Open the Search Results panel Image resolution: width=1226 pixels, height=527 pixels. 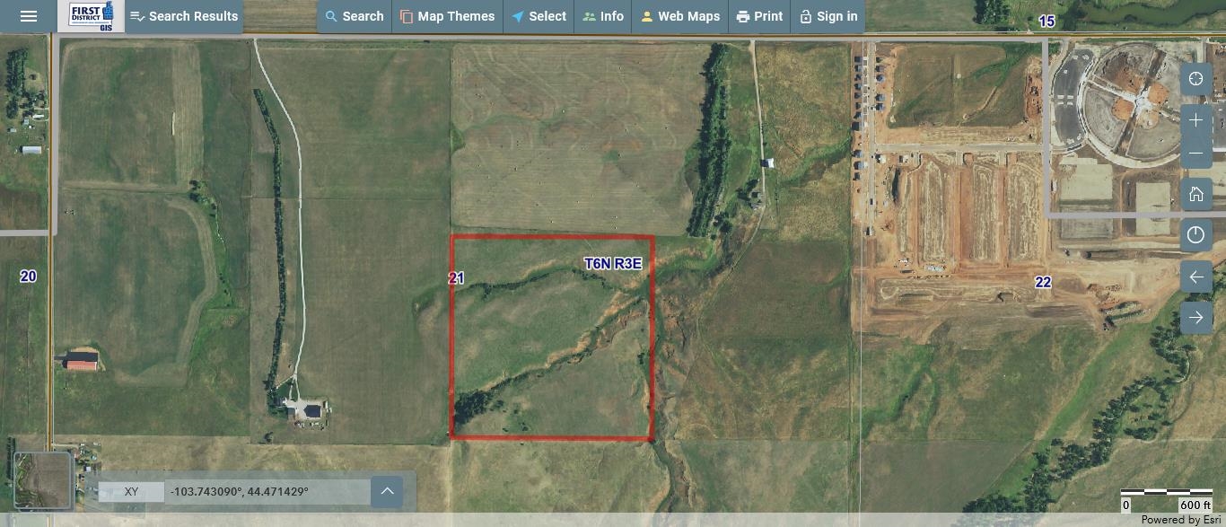pyautogui.click(x=183, y=15)
